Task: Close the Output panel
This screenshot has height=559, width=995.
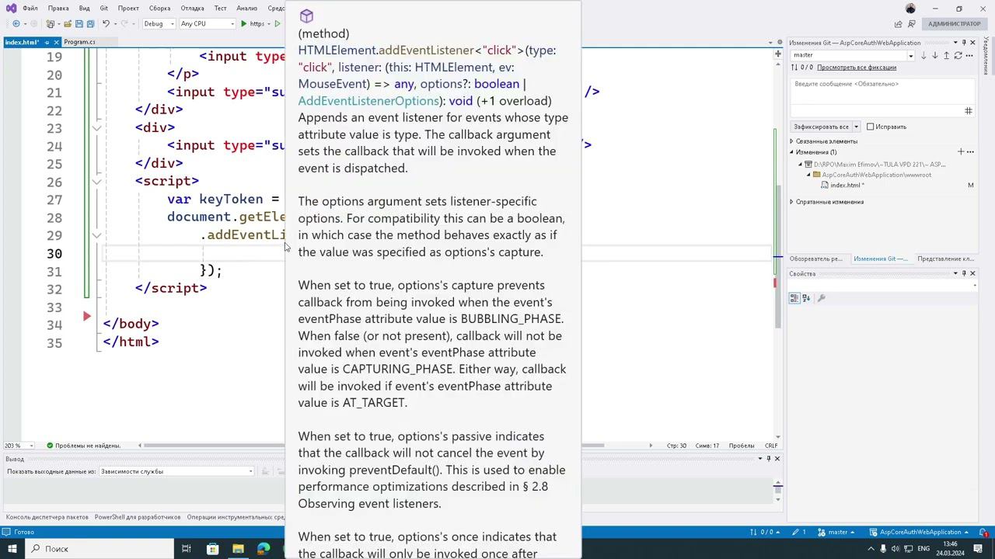Action: tap(777, 459)
